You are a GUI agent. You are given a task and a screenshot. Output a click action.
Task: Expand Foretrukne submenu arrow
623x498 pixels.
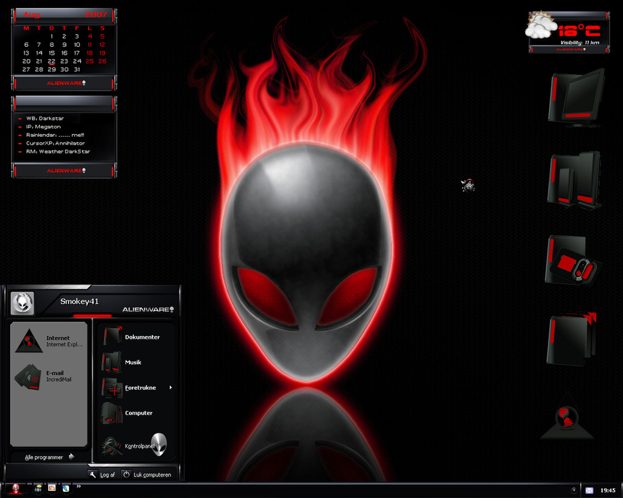(170, 387)
